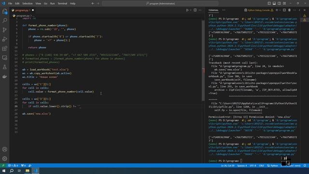The image size is (309, 174).
Task: Click the Python Debug Console terminal label
Action: (x=259, y=10)
